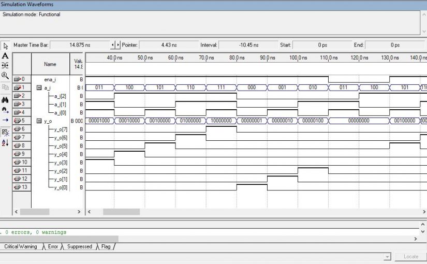Select the a_i[2] signal
Image resolution: width=427 pixels, height=264 pixels.
click(60, 96)
